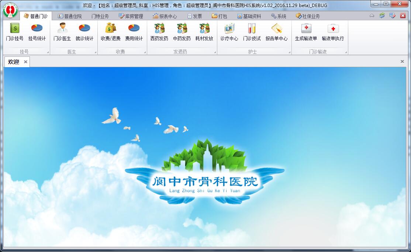Screen dimensions: 411x252
Task: Open 就诊统计 visit statistics
Action: (84, 32)
